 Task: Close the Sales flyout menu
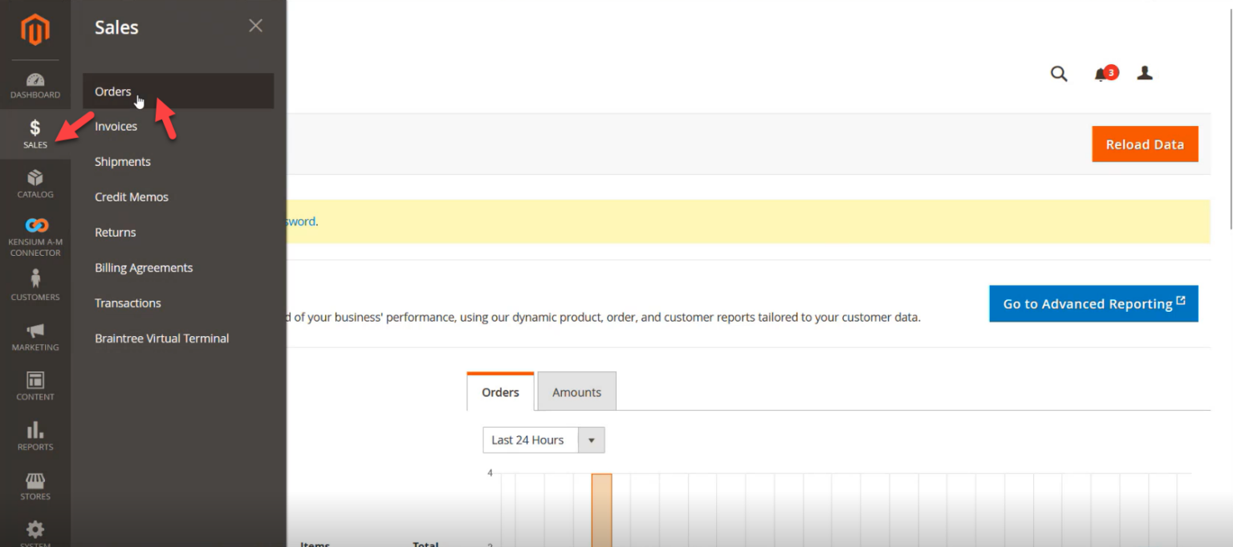coord(255,26)
